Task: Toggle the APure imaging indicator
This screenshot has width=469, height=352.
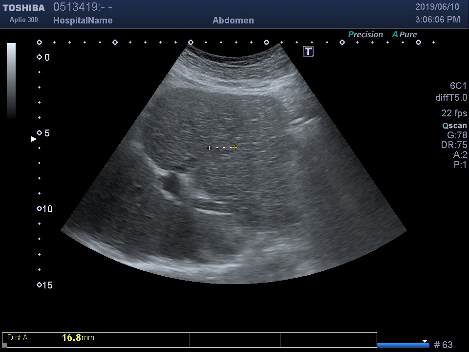Action: [405, 35]
